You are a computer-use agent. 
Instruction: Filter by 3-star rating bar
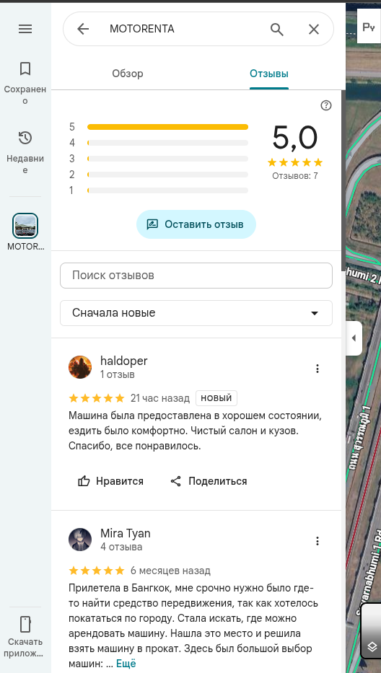coord(167,159)
